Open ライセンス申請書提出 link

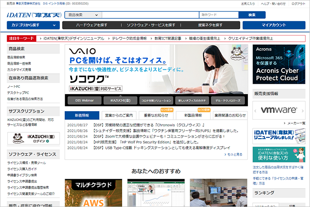click(22, 181)
